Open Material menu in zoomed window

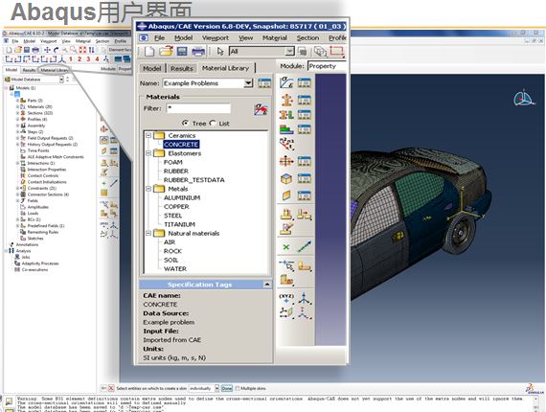click(275, 38)
